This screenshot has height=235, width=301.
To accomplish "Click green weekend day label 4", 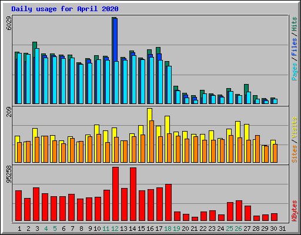I will pos(46,229).
